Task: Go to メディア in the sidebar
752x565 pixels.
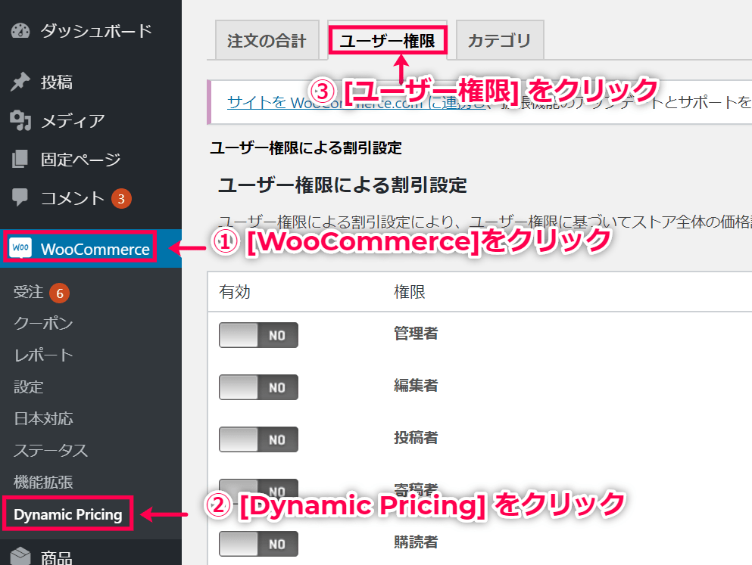Action: click(x=73, y=121)
